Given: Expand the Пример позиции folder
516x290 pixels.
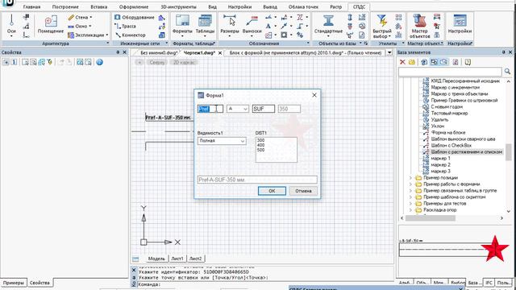Looking at the screenshot, I should [x=410, y=177].
